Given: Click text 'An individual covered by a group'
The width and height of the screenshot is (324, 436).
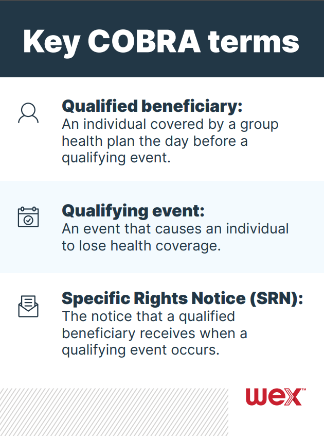Looking at the screenshot, I should coord(170,125).
